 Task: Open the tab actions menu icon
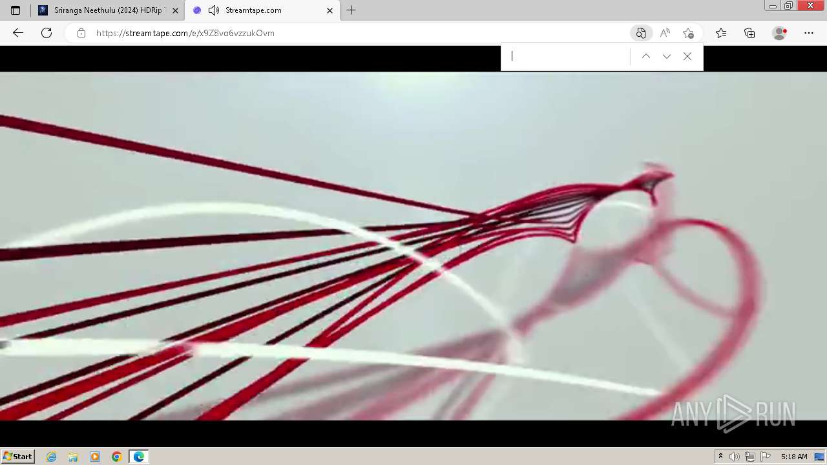click(x=16, y=10)
